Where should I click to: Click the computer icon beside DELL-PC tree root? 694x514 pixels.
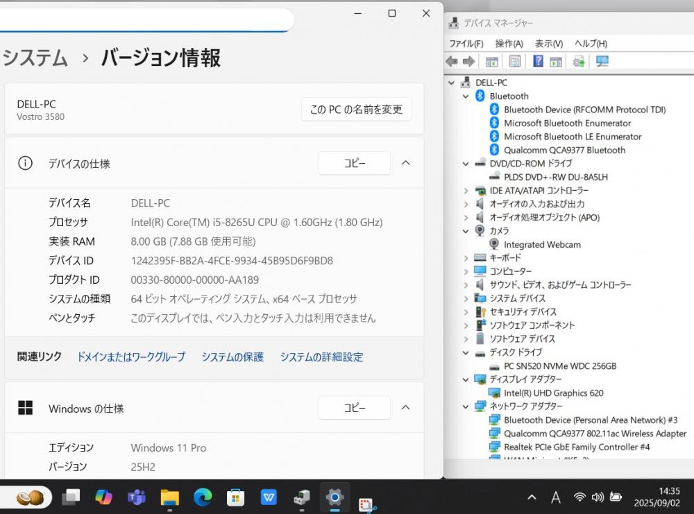tap(466, 83)
